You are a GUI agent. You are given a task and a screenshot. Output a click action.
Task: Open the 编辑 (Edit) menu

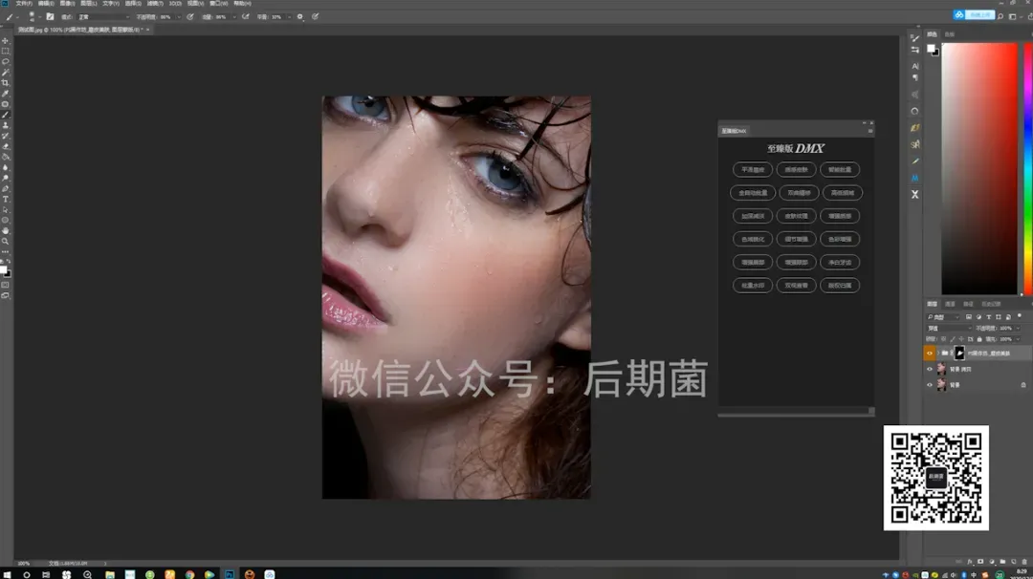pos(46,3)
